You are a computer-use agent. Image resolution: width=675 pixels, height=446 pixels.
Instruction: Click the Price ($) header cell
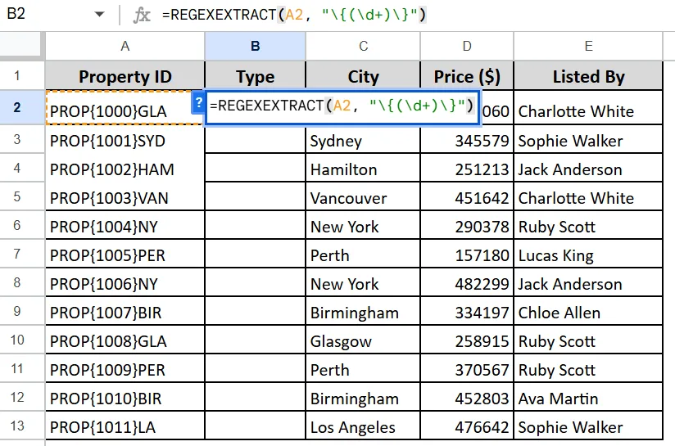tap(467, 76)
